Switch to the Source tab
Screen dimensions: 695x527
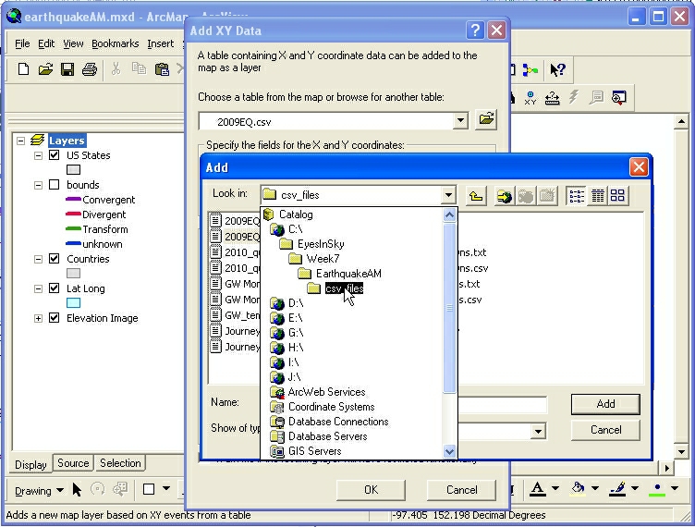[x=73, y=463]
